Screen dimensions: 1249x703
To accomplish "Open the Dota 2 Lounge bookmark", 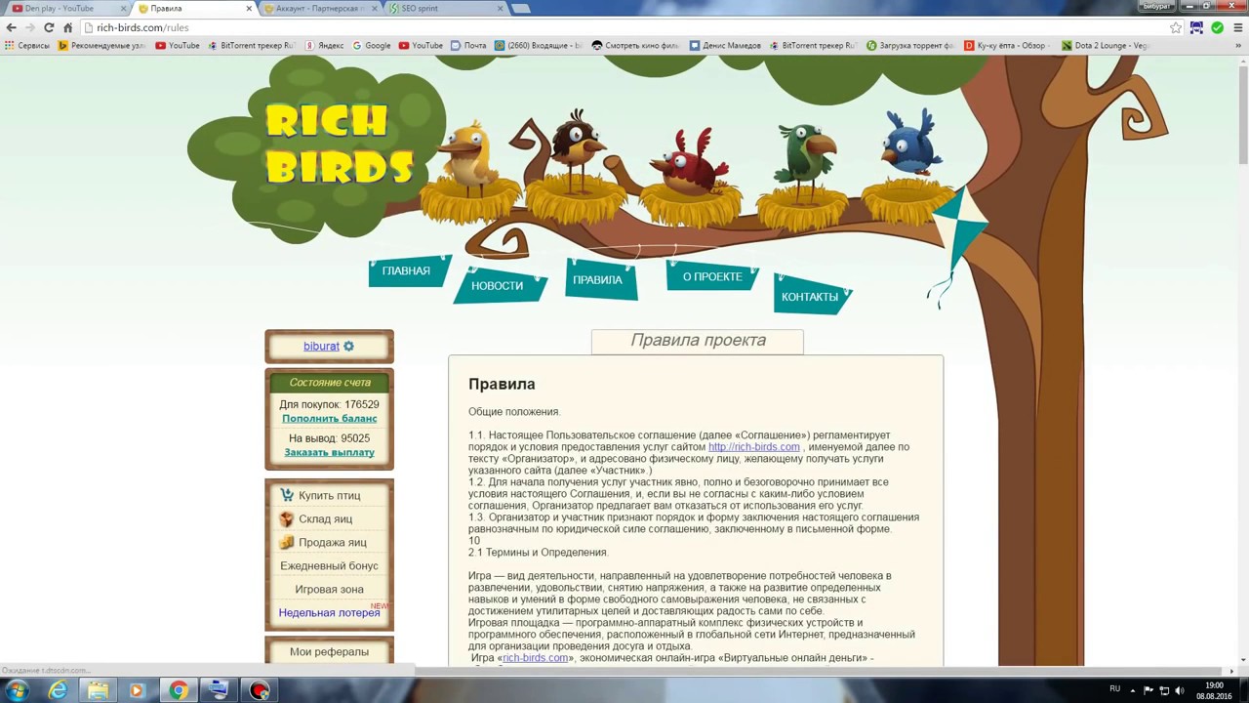I will click(1106, 45).
